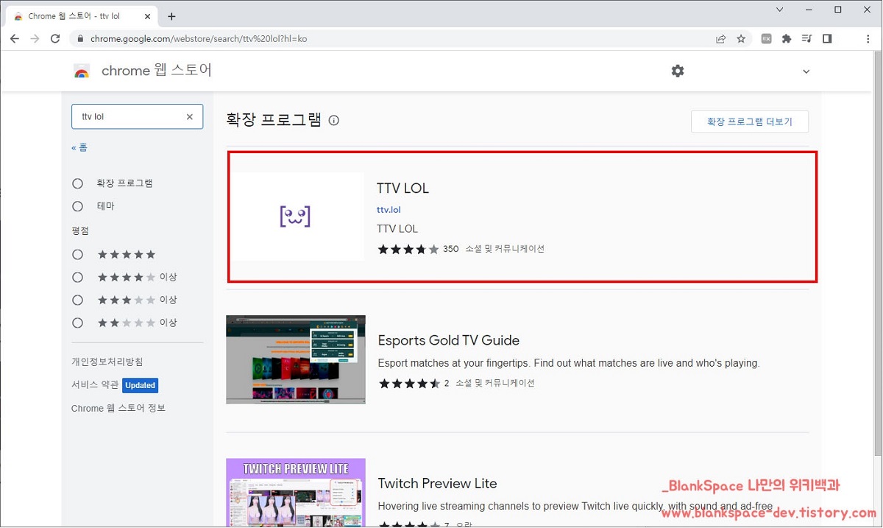The height and width of the screenshot is (528, 883).
Task: Click the FX extension icon in toolbar
Action: point(766,39)
